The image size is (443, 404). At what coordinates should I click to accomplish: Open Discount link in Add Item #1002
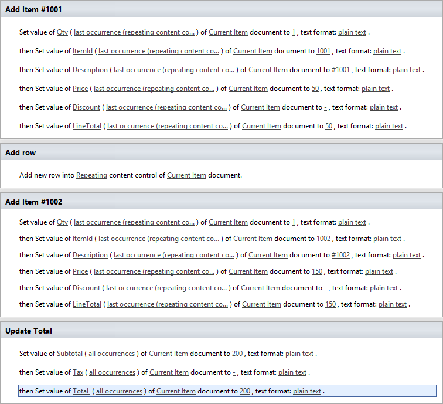click(x=86, y=288)
